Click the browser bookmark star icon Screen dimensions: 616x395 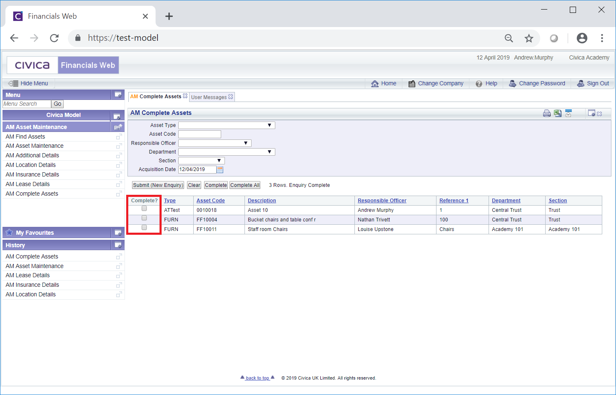click(x=529, y=38)
